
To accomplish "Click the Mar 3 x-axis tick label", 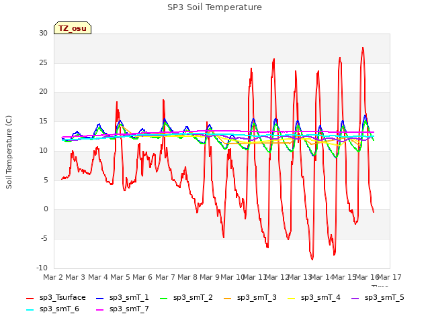I will tap(75, 277).
